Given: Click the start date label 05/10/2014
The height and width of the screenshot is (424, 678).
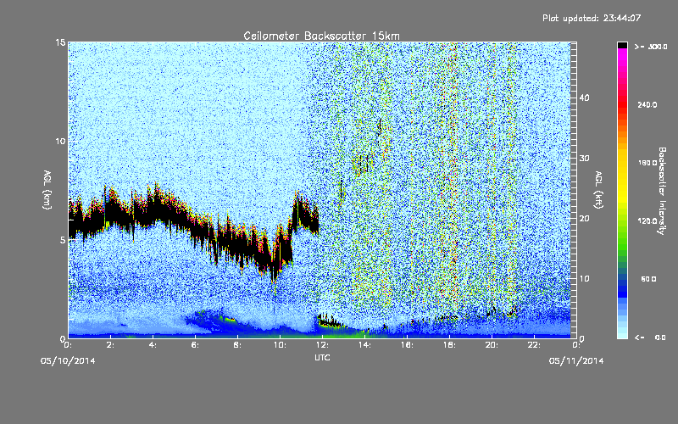Looking at the screenshot, I should tap(68, 361).
